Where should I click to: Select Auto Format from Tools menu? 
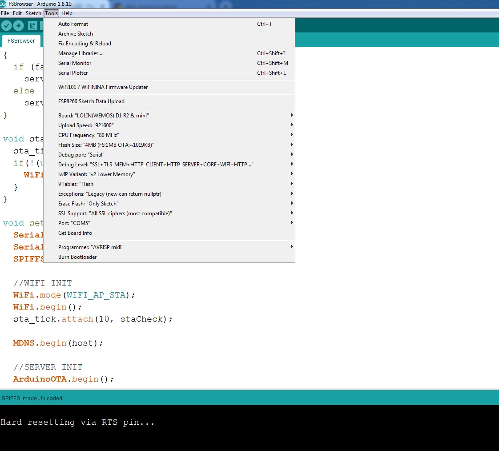pos(73,24)
